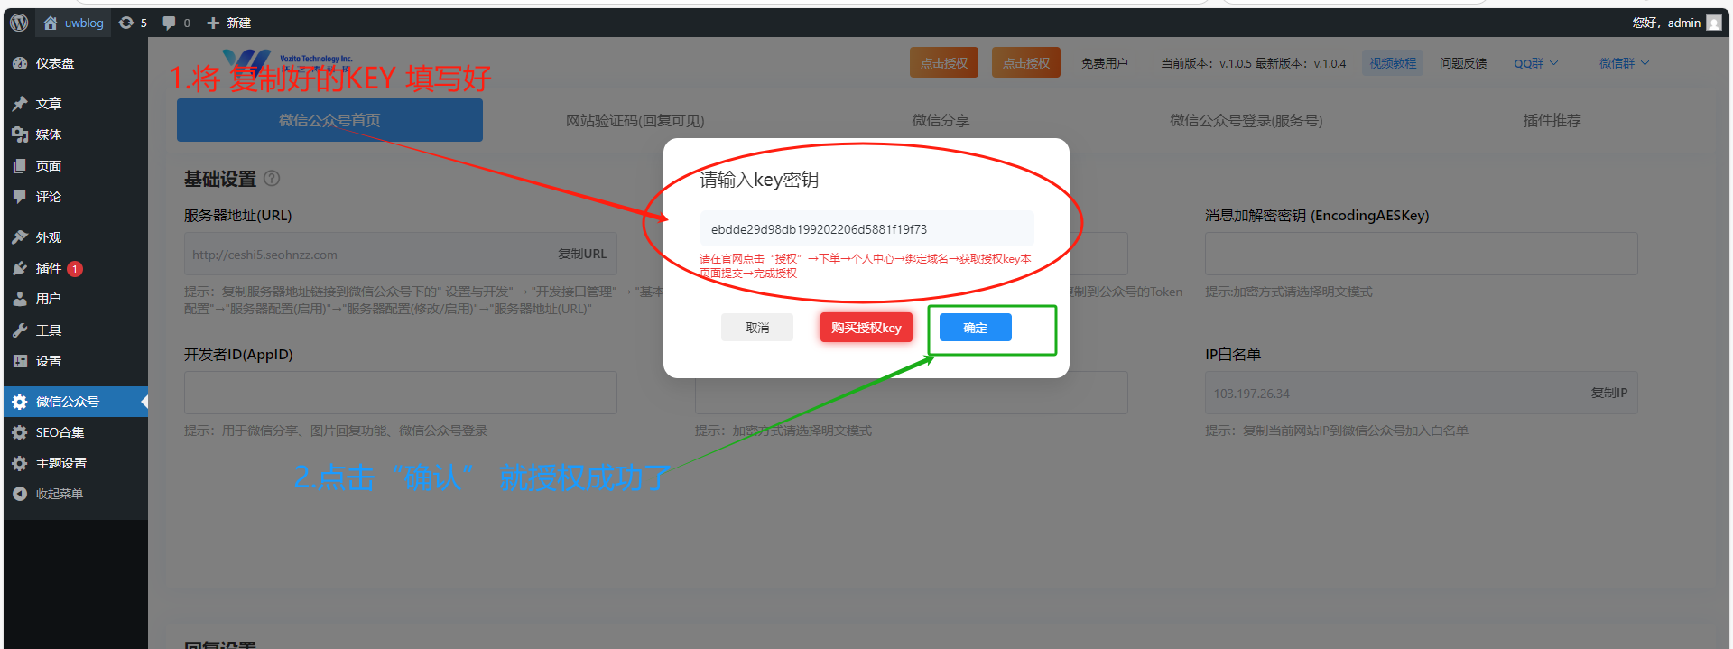Click the 开发者ID(AppID) input field
The width and height of the screenshot is (1733, 649).
[400, 393]
